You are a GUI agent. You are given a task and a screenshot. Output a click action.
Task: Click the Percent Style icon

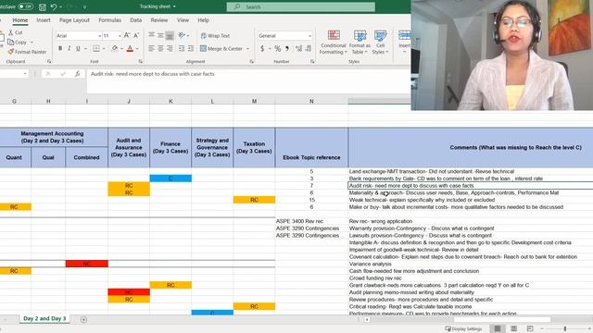point(278,49)
